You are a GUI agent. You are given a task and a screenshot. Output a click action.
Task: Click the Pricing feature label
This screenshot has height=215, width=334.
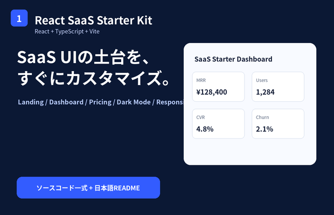pyautogui.click(x=100, y=102)
